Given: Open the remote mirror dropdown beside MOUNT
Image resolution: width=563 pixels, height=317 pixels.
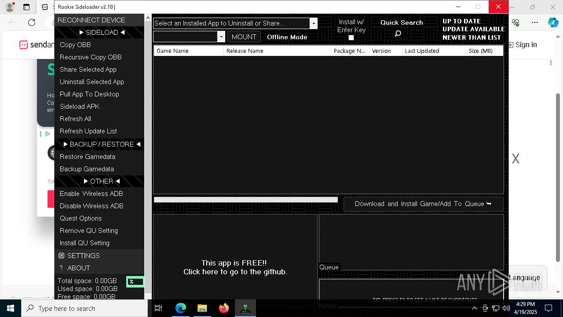Looking at the screenshot, I should (221, 37).
